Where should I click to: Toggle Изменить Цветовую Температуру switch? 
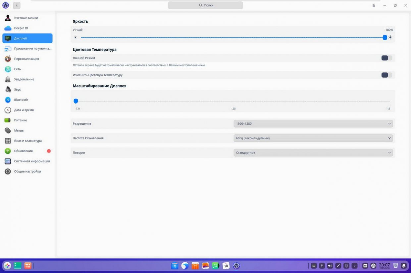(x=386, y=75)
